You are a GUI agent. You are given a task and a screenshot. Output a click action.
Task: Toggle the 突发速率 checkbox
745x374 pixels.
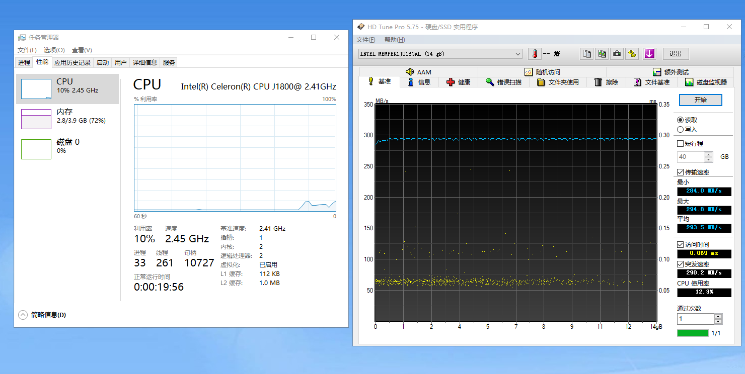[x=681, y=264]
